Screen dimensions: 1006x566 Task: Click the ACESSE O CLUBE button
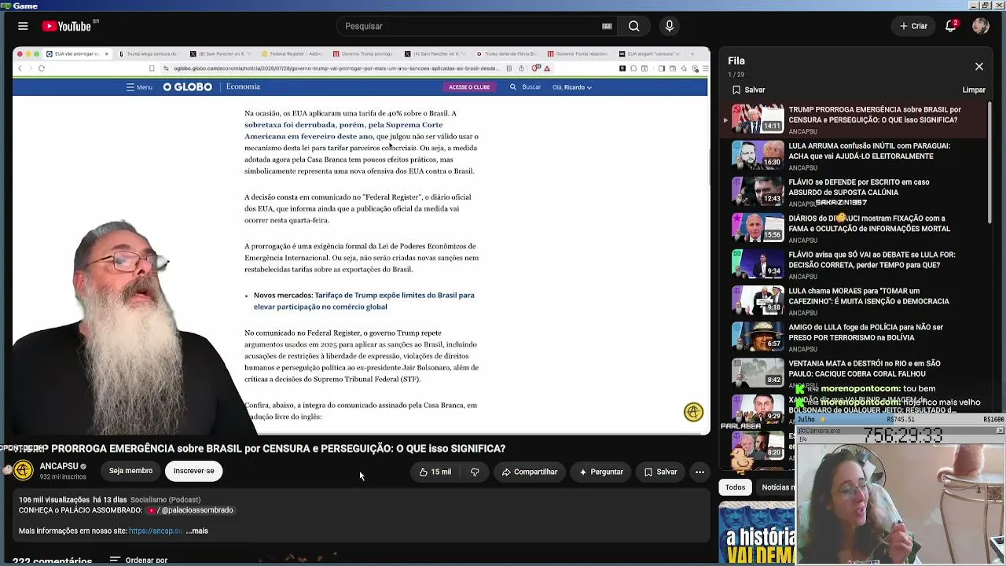[469, 87]
